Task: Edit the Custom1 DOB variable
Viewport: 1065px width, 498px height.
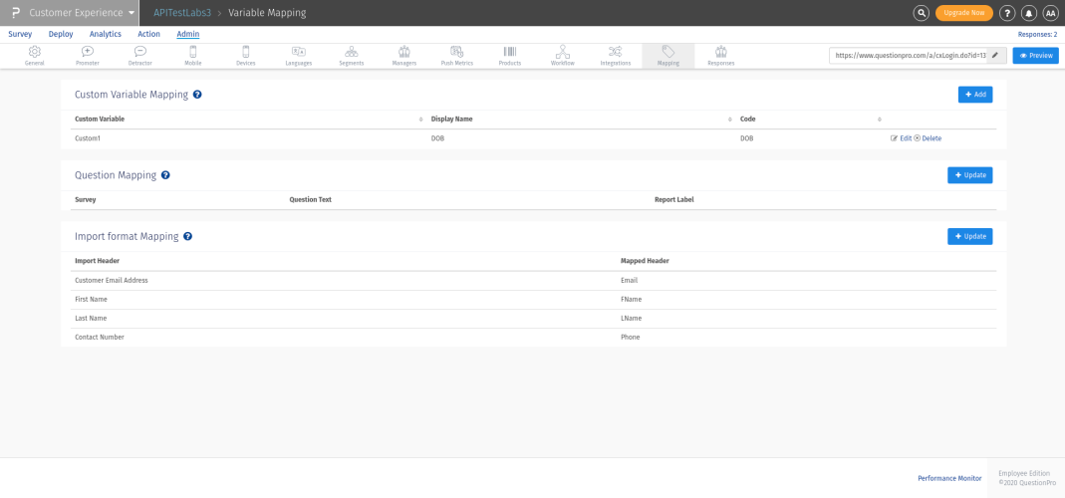Action: click(x=901, y=138)
